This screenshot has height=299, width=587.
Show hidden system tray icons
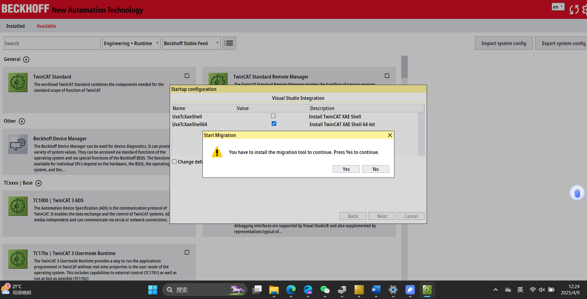coord(496,290)
